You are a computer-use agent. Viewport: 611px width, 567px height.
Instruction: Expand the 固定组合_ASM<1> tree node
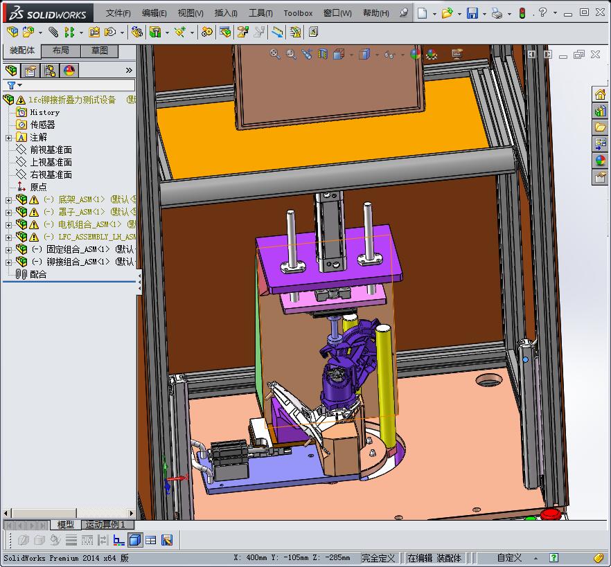pos(8,250)
